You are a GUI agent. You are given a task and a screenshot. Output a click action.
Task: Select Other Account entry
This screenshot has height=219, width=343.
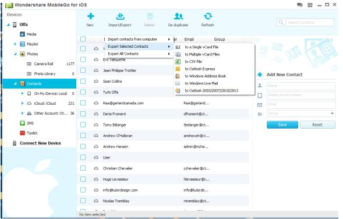point(51,114)
